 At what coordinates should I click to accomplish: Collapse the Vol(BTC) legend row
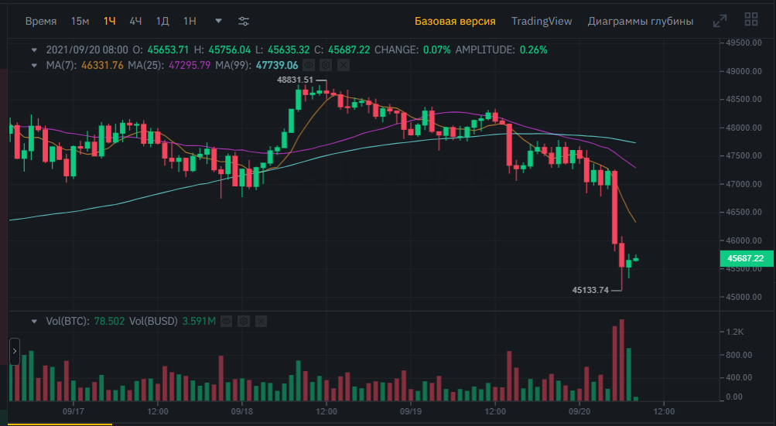point(34,321)
